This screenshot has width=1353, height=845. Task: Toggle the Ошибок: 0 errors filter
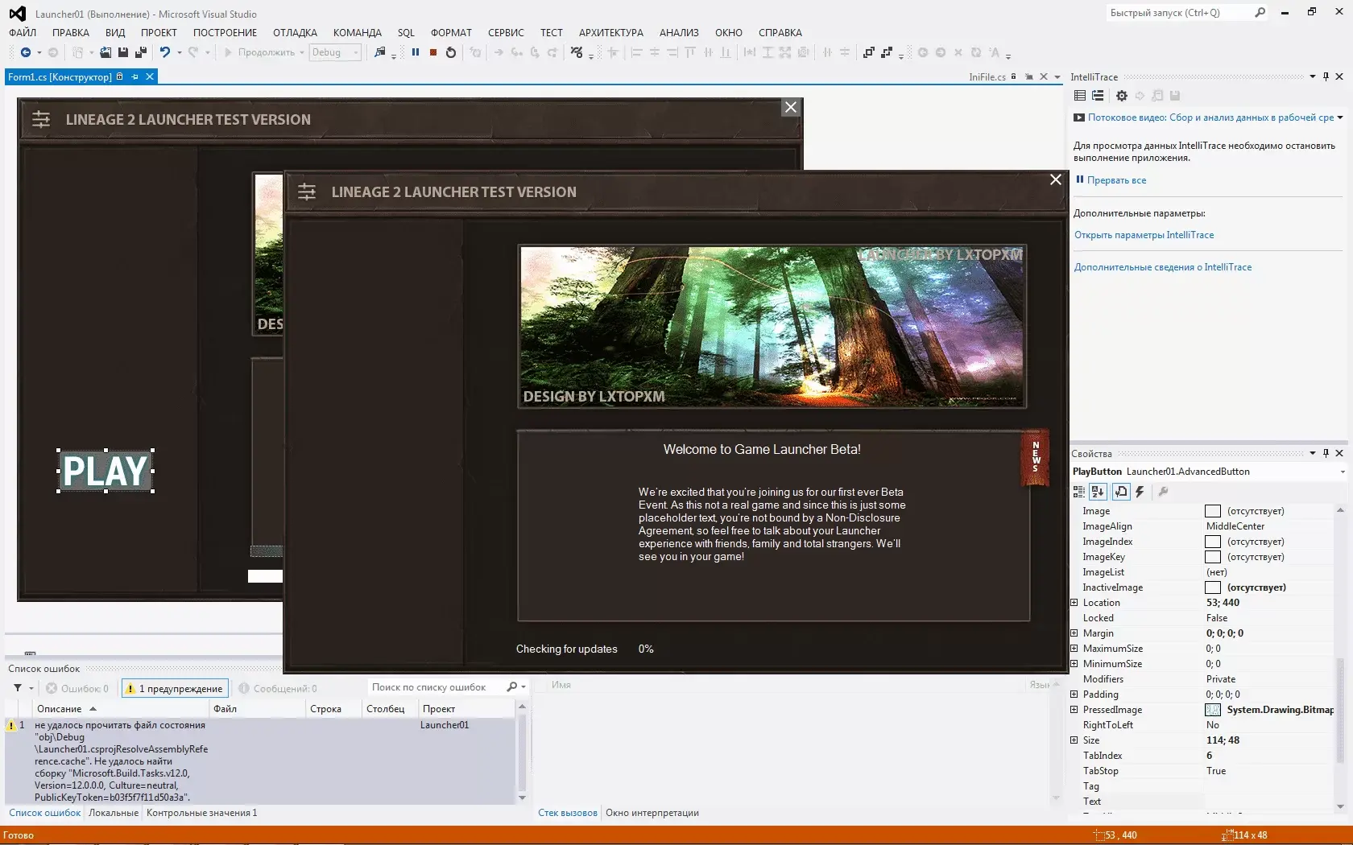77,688
